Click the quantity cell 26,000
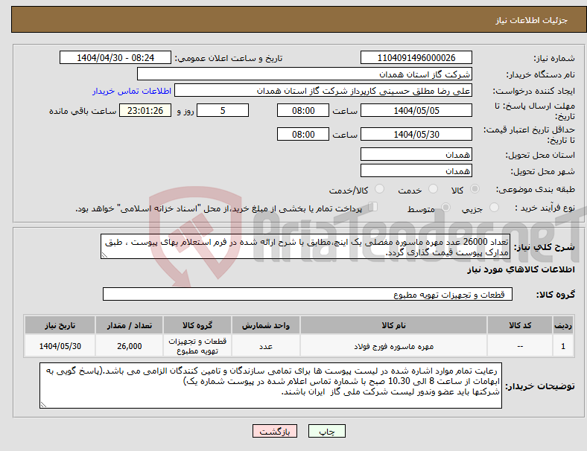 click(130, 346)
